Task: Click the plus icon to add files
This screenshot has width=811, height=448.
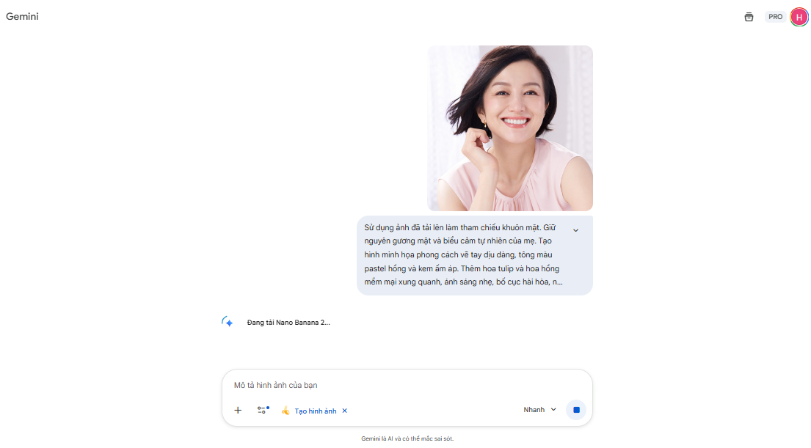Action: click(x=238, y=411)
